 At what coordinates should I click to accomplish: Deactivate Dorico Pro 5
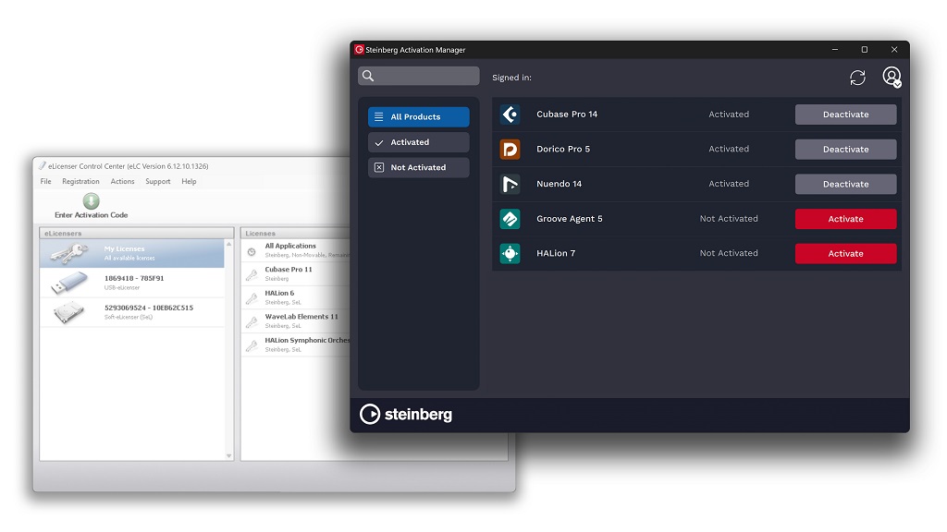845,150
